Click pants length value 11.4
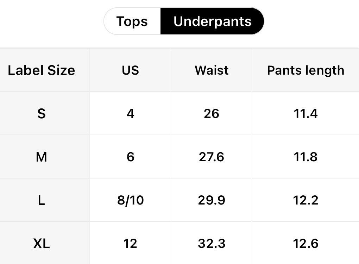359x264 pixels. 306,114
